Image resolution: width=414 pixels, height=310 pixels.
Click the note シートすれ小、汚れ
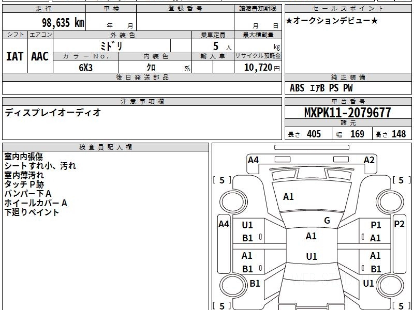pos(40,166)
